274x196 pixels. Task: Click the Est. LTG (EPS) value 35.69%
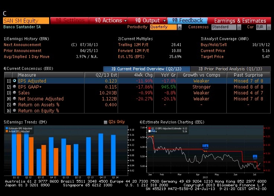(175, 57)
